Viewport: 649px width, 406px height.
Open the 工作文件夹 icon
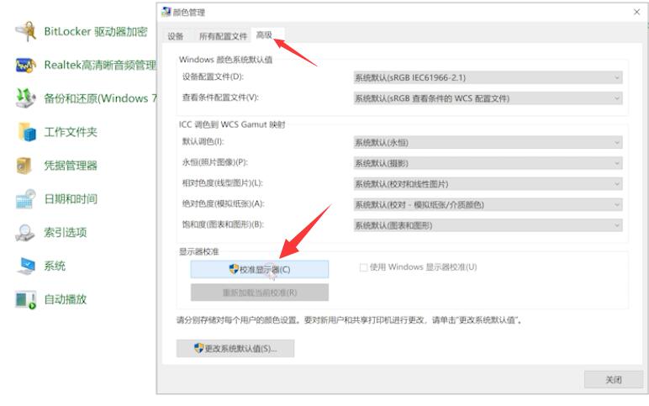[27, 132]
